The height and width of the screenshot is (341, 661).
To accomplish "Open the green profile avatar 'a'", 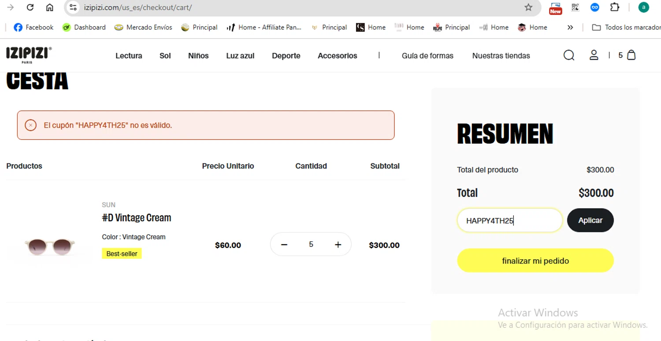I will coord(644,7).
